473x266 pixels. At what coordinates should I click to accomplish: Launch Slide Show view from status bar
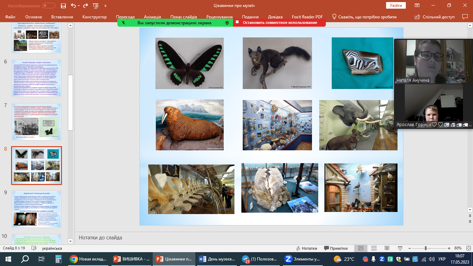click(x=399, y=248)
